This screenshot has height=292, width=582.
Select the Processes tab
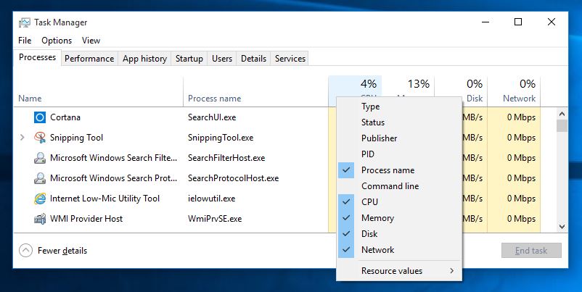tap(38, 57)
